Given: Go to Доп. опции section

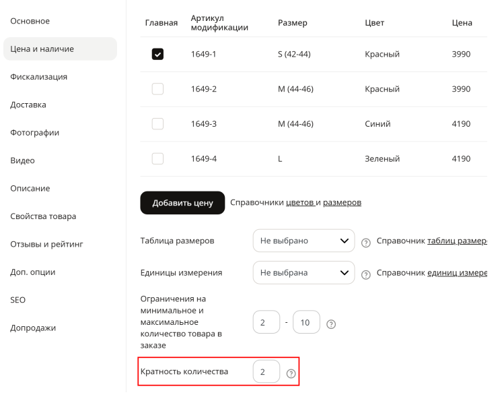Looking at the screenshot, I should point(33,272).
